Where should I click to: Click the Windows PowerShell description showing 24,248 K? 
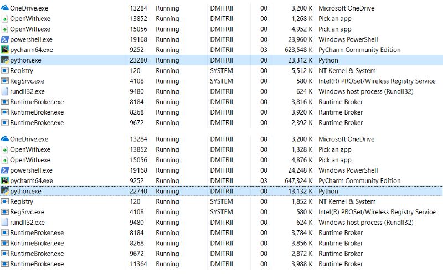(348, 170)
